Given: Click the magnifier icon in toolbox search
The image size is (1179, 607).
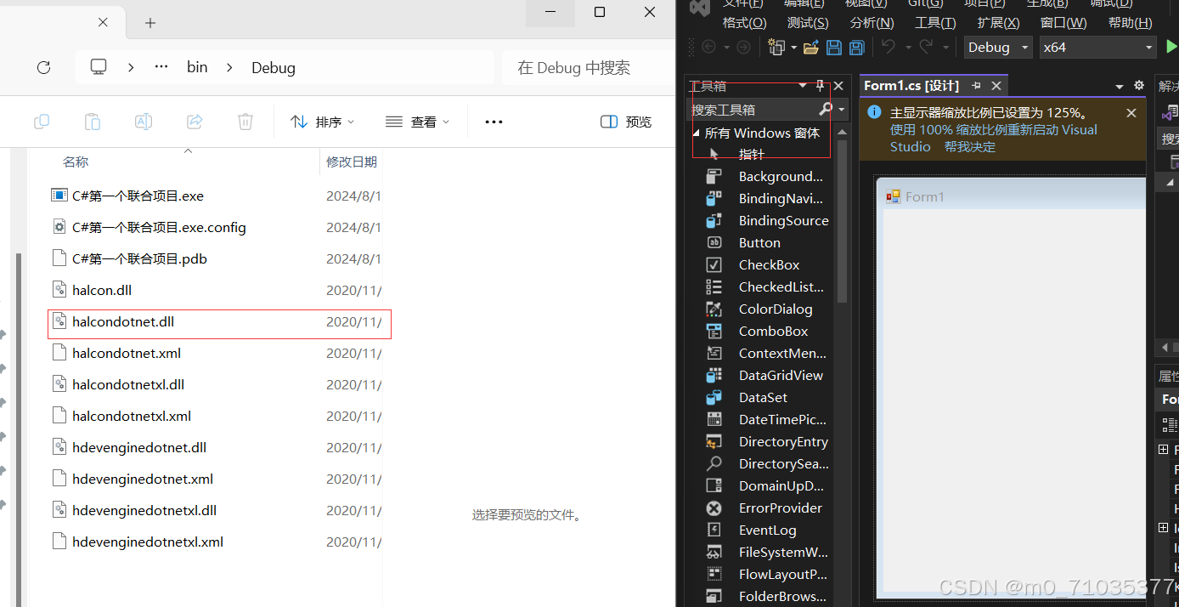Looking at the screenshot, I should [826, 110].
